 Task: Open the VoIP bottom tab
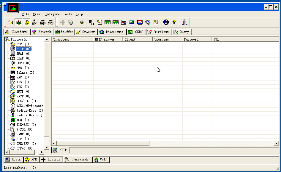click(101, 159)
